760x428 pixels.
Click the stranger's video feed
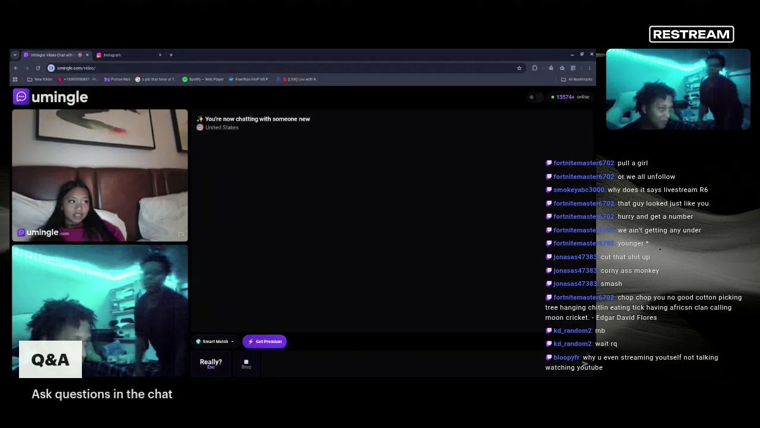click(100, 175)
